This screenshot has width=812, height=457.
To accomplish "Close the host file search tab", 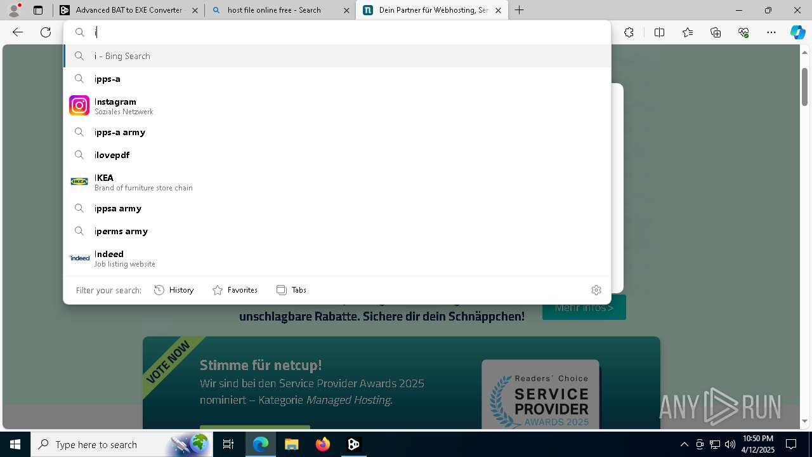I will coord(346,10).
